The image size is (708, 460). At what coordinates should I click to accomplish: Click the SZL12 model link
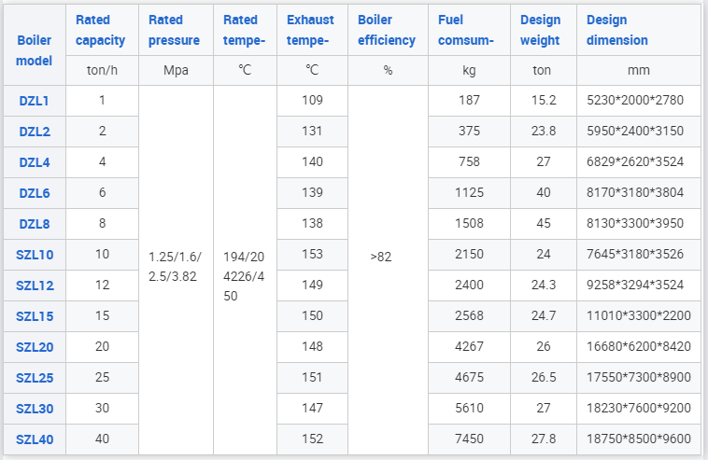pos(35,286)
